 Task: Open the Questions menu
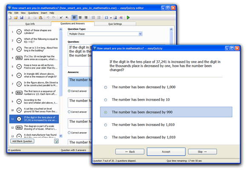33,13
